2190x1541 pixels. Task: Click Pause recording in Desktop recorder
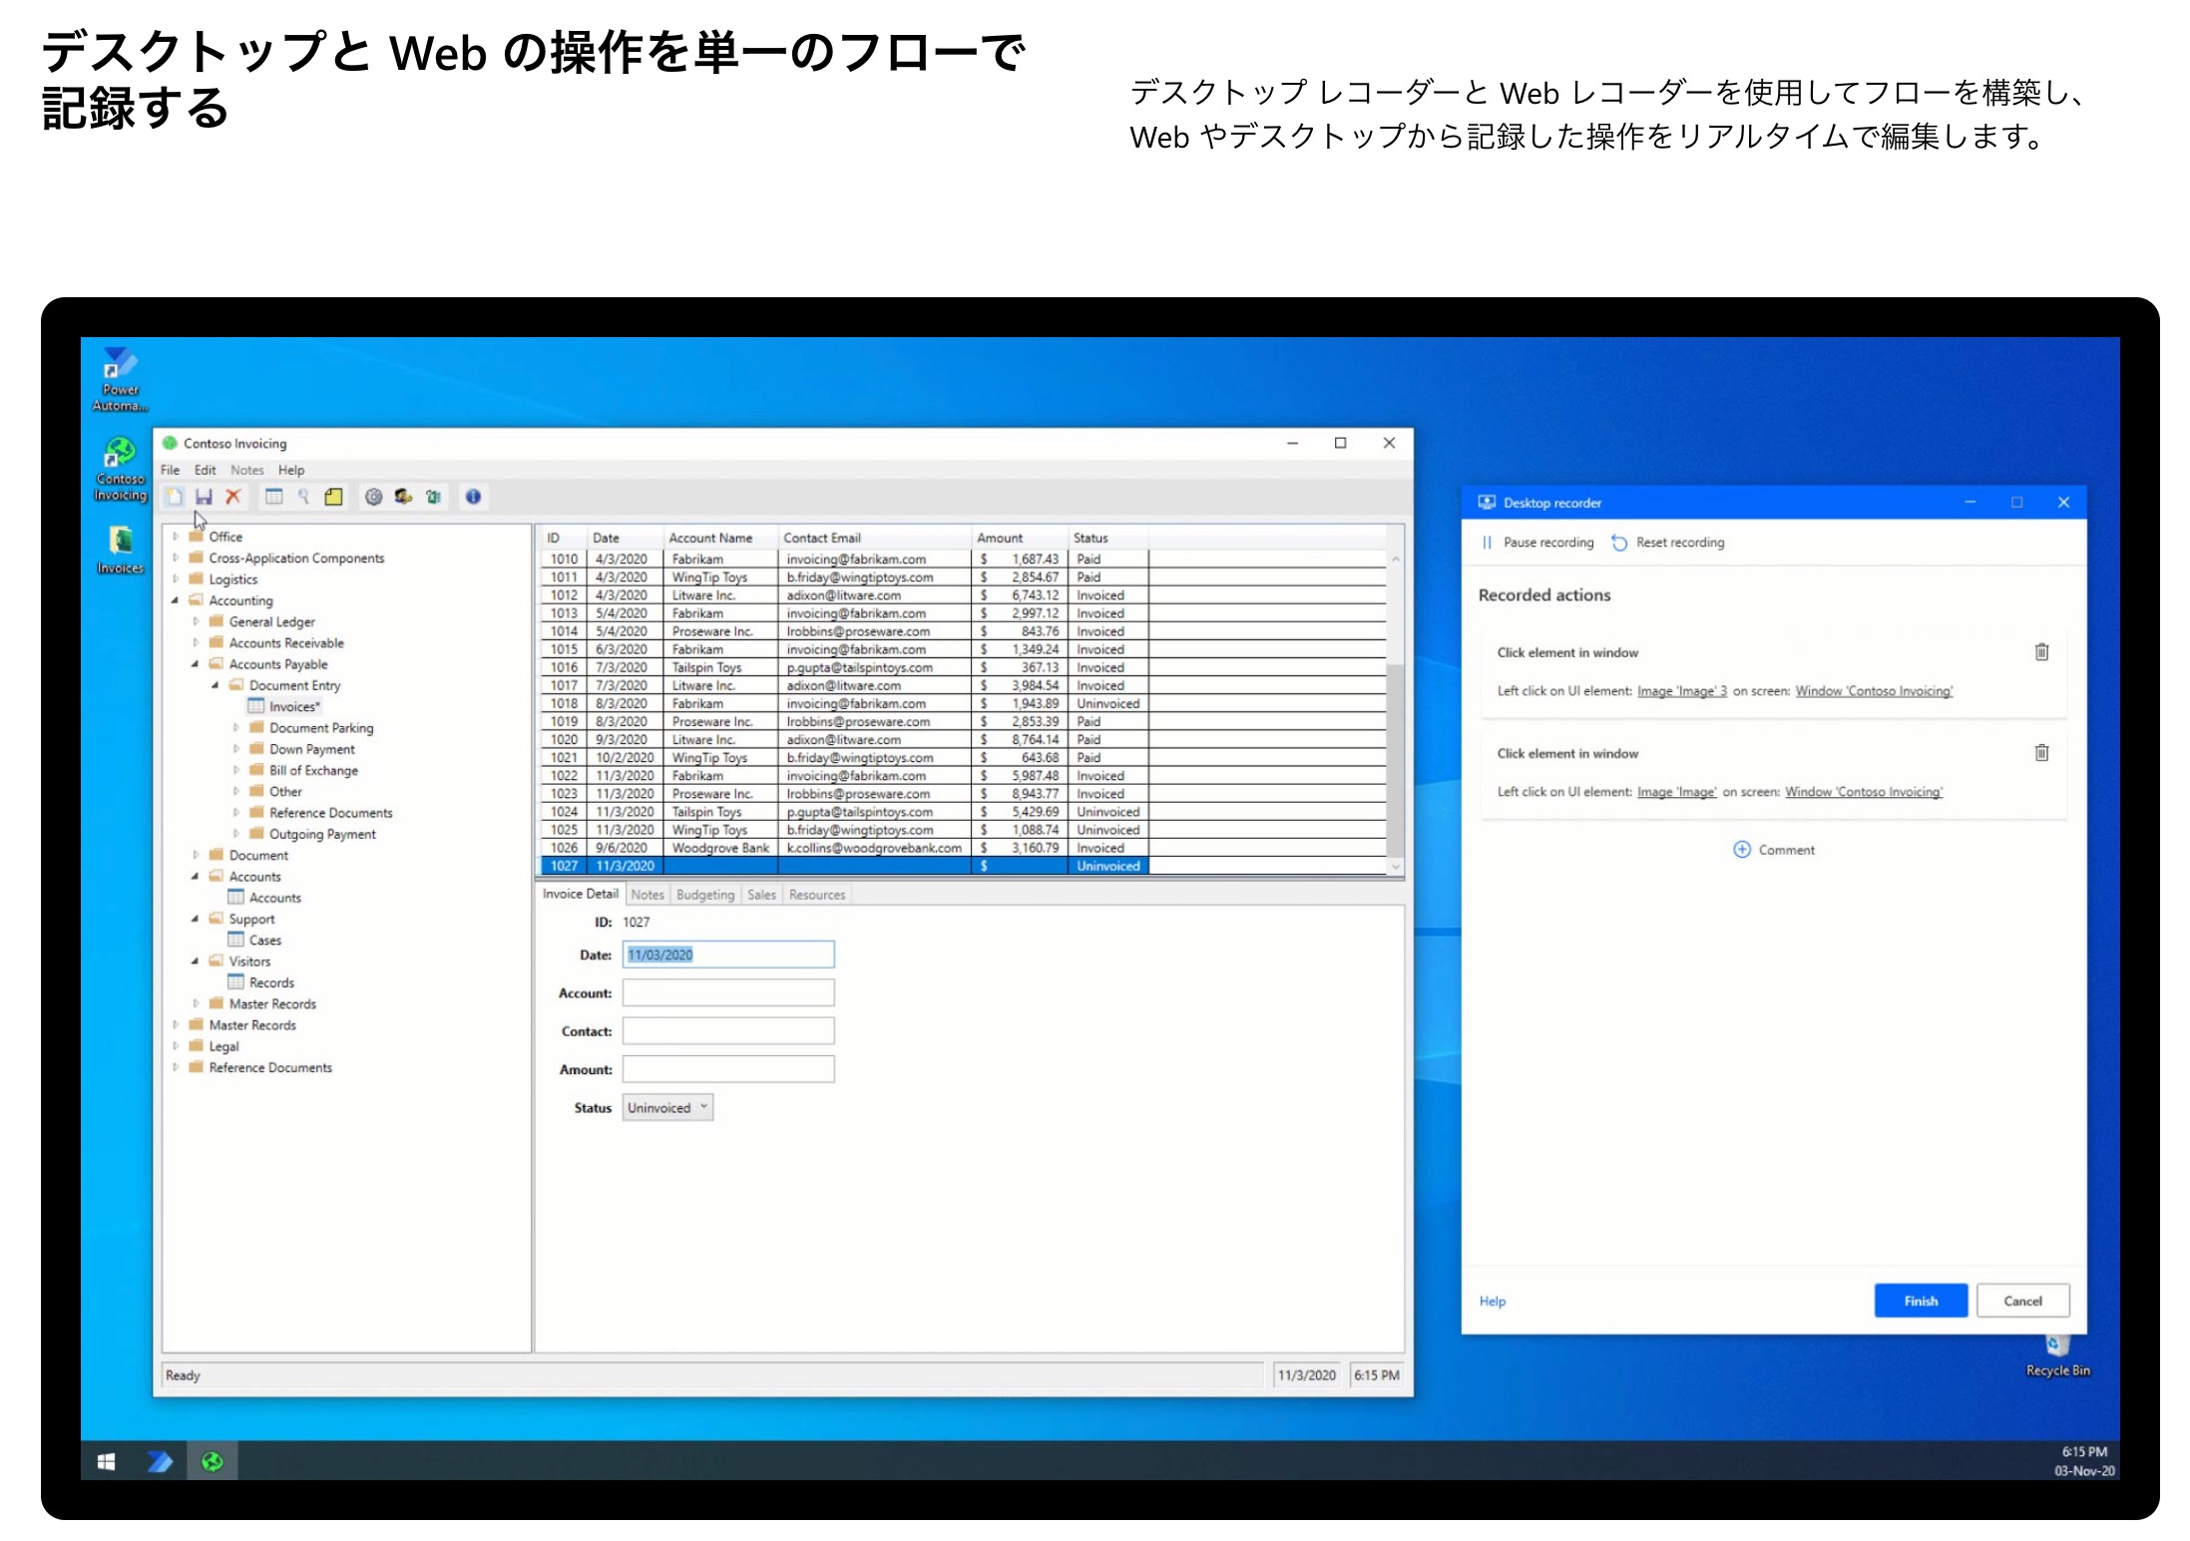tap(1537, 543)
